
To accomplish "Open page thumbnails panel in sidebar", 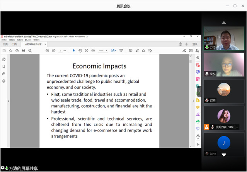I will [x=4, y=59].
